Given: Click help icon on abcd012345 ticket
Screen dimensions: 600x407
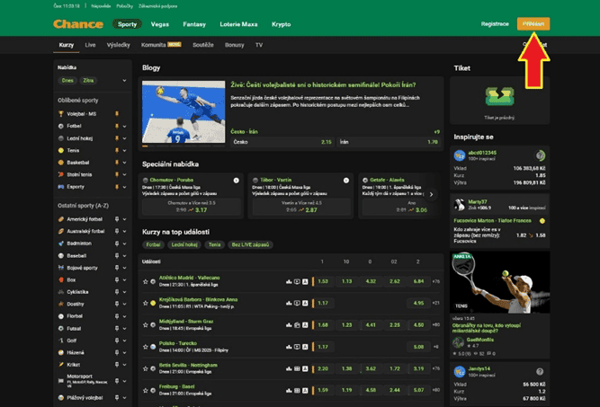Looking at the screenshot, I should pos(540,155).
